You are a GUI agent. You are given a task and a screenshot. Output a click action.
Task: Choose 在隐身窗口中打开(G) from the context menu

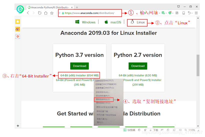(105, 88)
